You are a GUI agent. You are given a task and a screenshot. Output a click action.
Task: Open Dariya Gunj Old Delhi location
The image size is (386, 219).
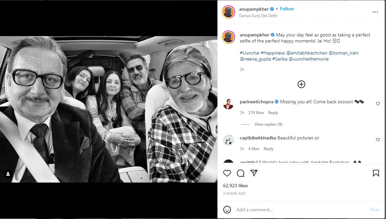259,15
